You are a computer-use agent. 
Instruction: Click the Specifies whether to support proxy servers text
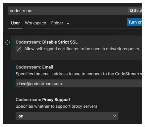pyautogui.click(x=56, y=106)
